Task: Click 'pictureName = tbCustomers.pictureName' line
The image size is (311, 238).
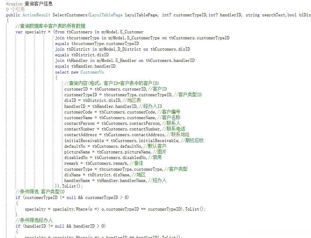Action: (108, 152)
